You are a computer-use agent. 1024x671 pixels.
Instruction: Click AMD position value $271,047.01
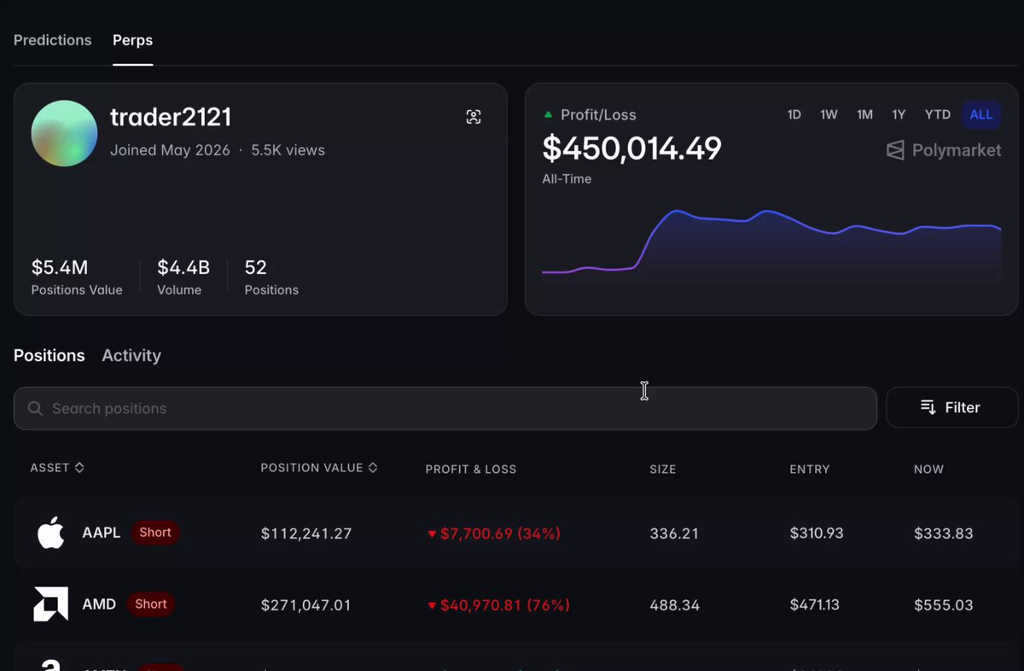[x=306, y=605]
